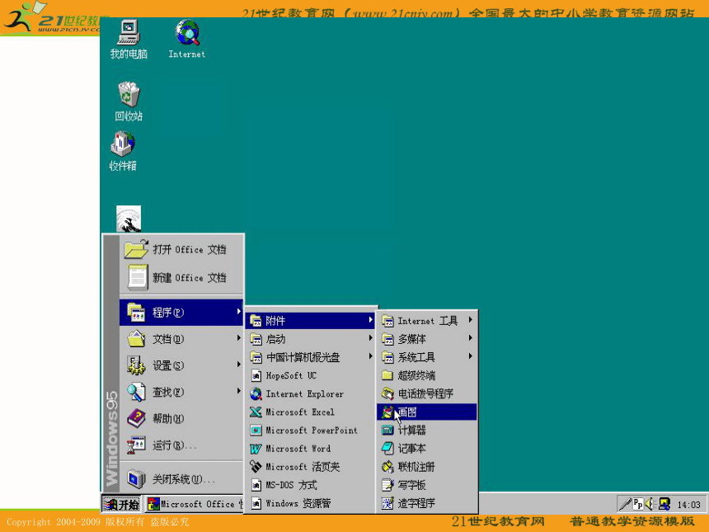Expand arrow beside Internet 工具

(471, 320)
